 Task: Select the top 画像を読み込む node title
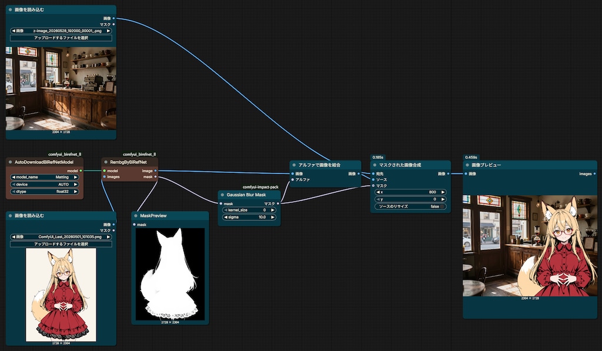click(x=29, y=9)
